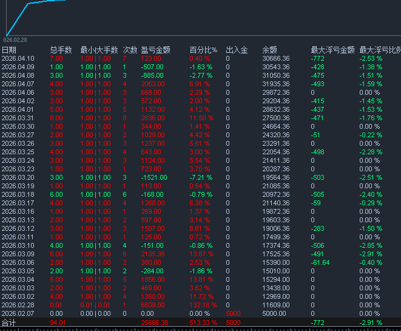Click the total profit value 25666.36

[155, 322]
